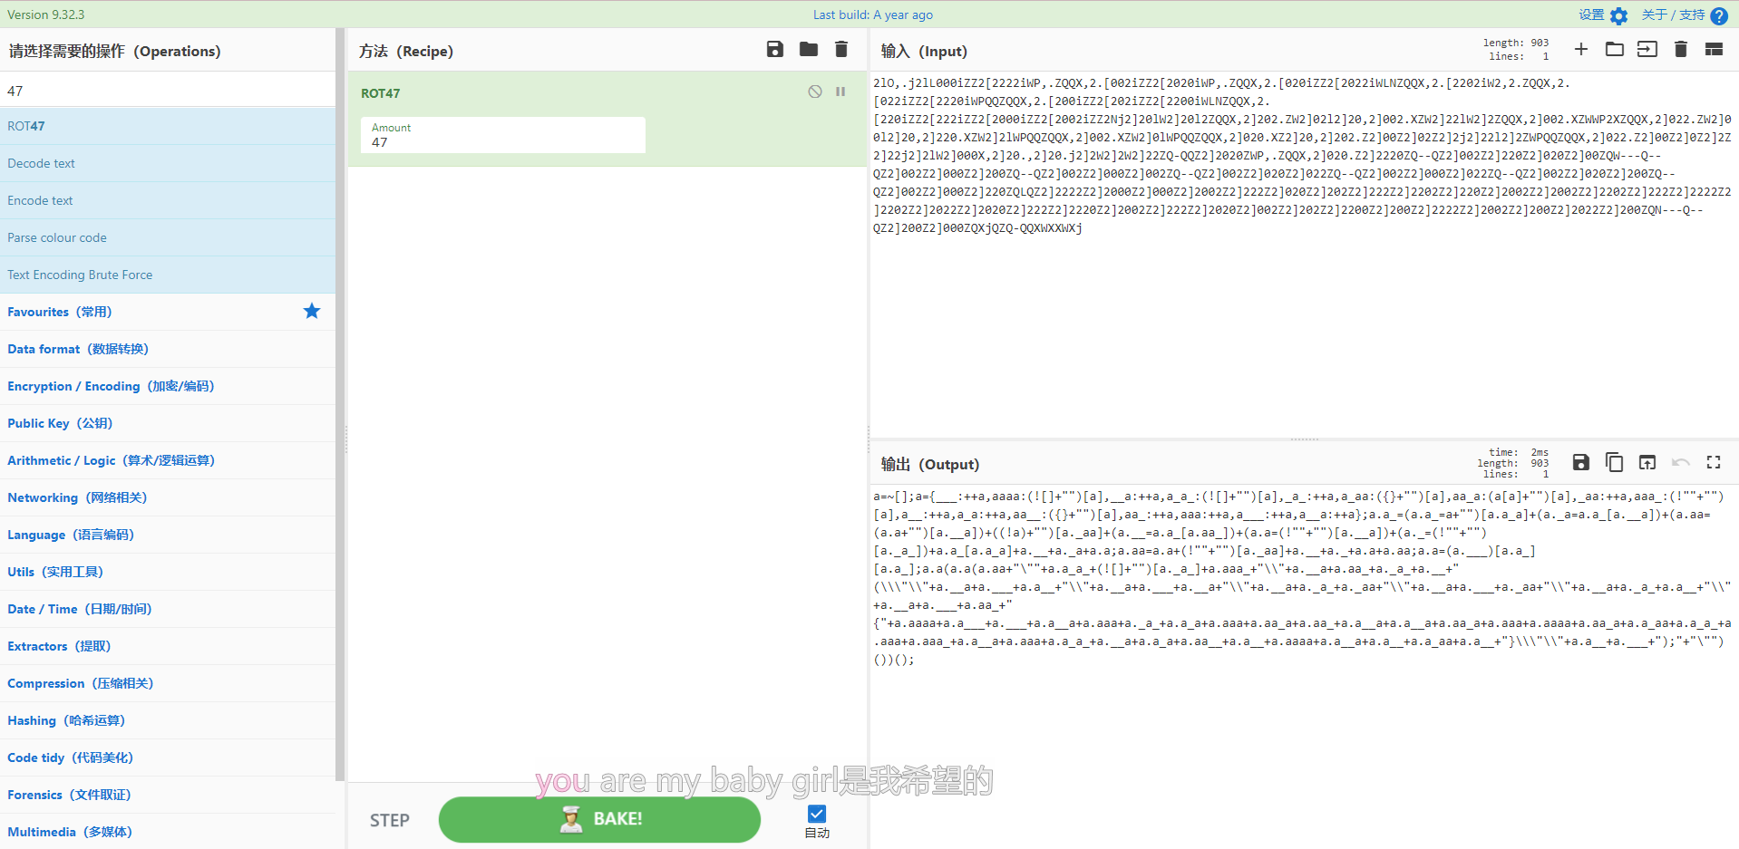Expand the Hashing category
This screenshot has width=1739, height=849.
[168, 720]
